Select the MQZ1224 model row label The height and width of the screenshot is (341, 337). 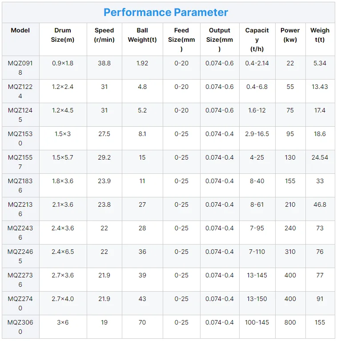coord(20,91)
